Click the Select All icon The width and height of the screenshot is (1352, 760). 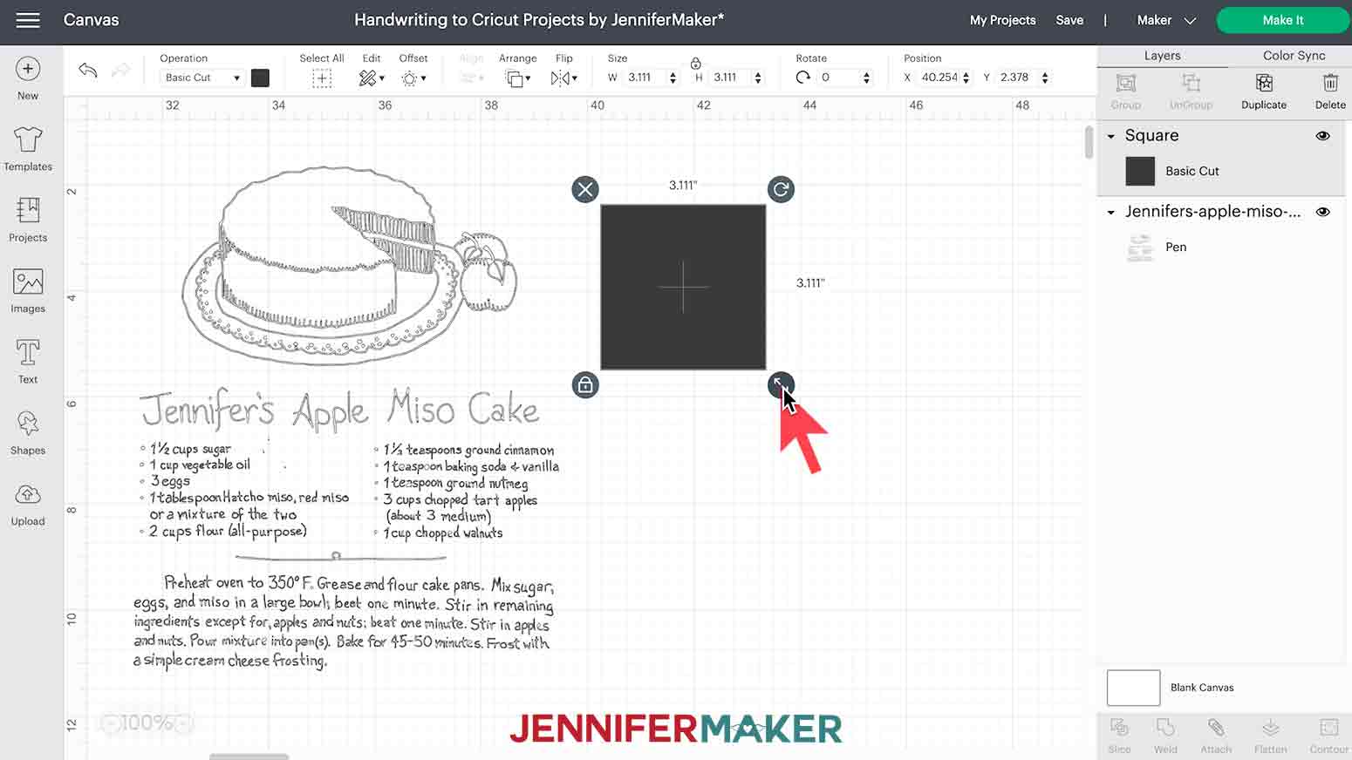(x=322, y=78)
